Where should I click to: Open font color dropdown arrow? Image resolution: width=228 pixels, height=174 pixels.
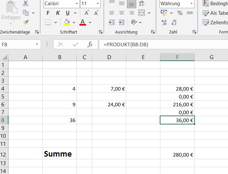90,22
